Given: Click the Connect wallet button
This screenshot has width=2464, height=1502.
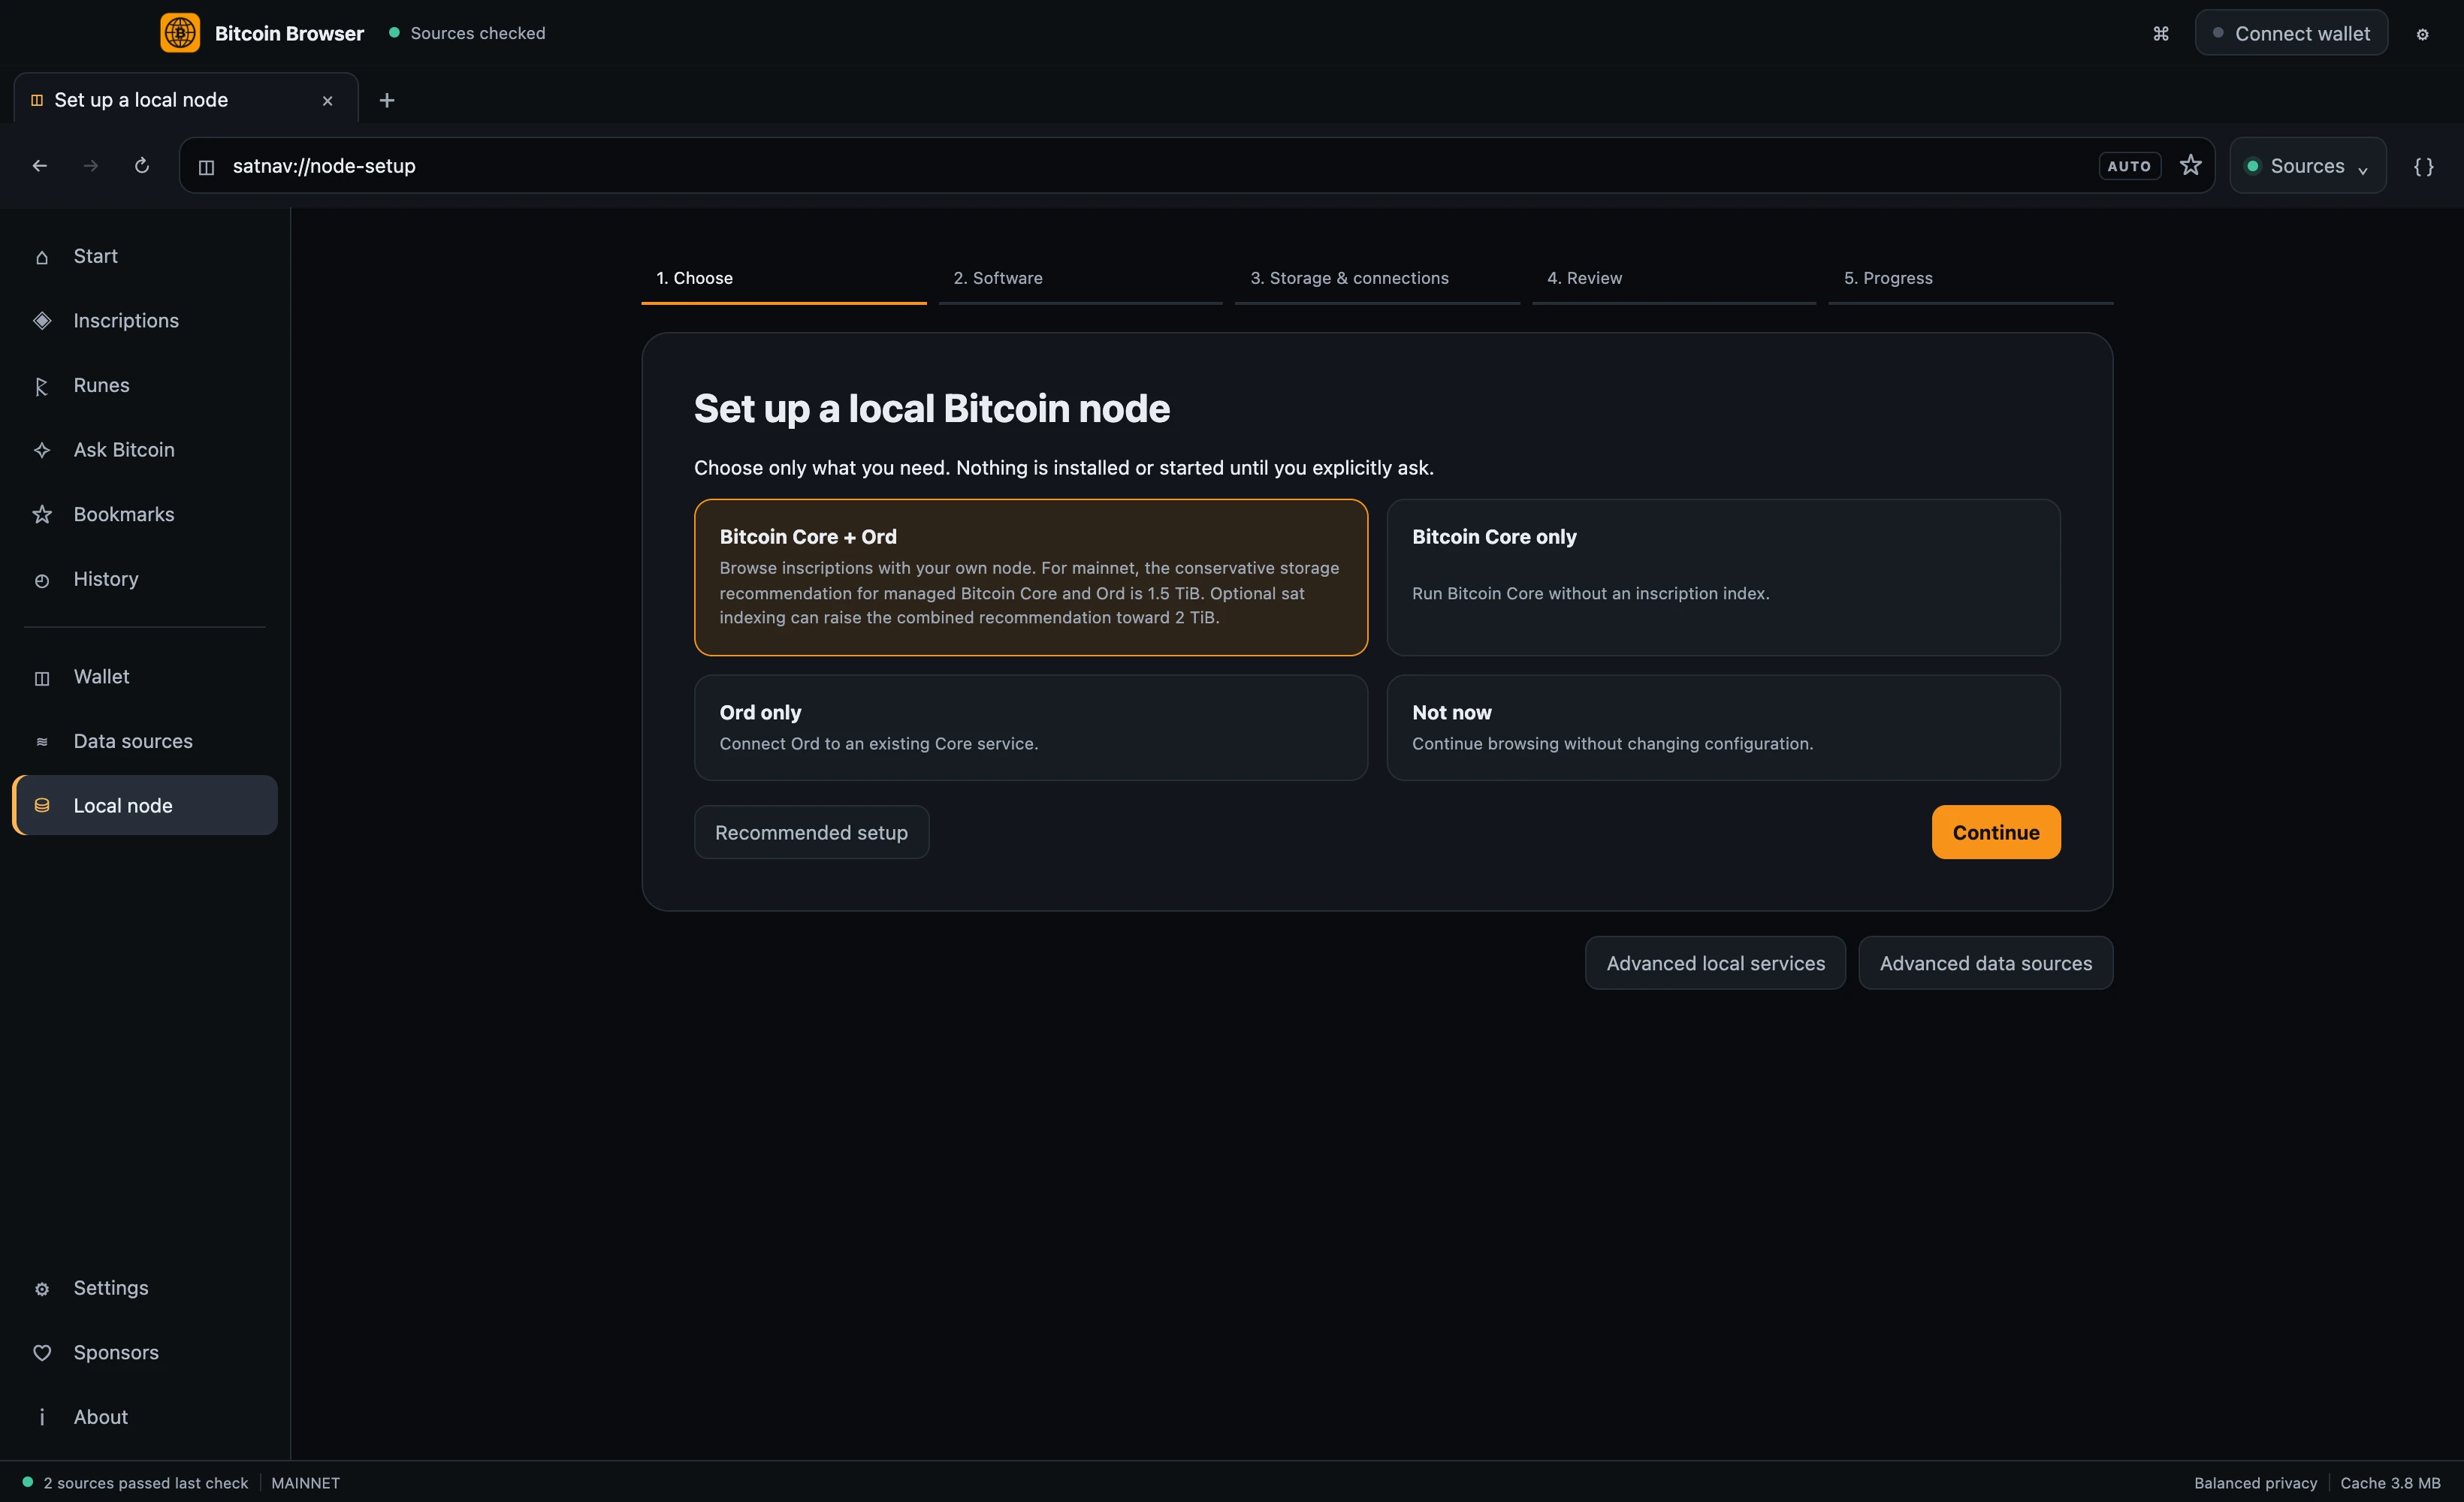Looking at the screenshot, I should (x=2291, y=33).
